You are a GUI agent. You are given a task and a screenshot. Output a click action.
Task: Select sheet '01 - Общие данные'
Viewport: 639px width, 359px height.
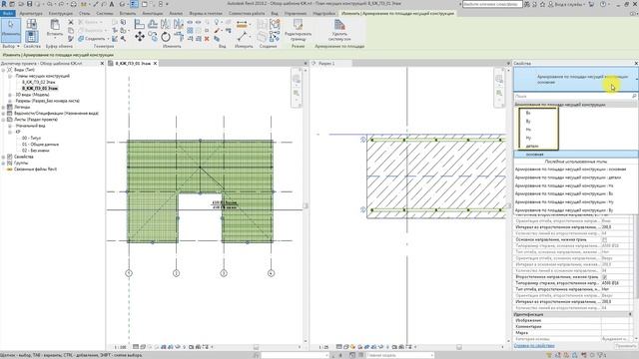click(x=40, y=145)
